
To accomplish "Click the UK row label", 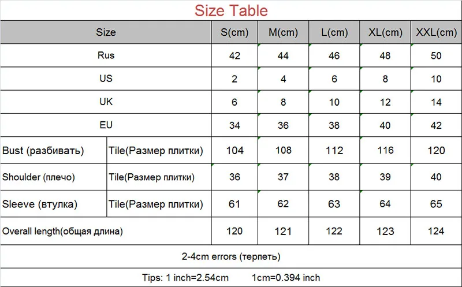I will click(106, 102).
